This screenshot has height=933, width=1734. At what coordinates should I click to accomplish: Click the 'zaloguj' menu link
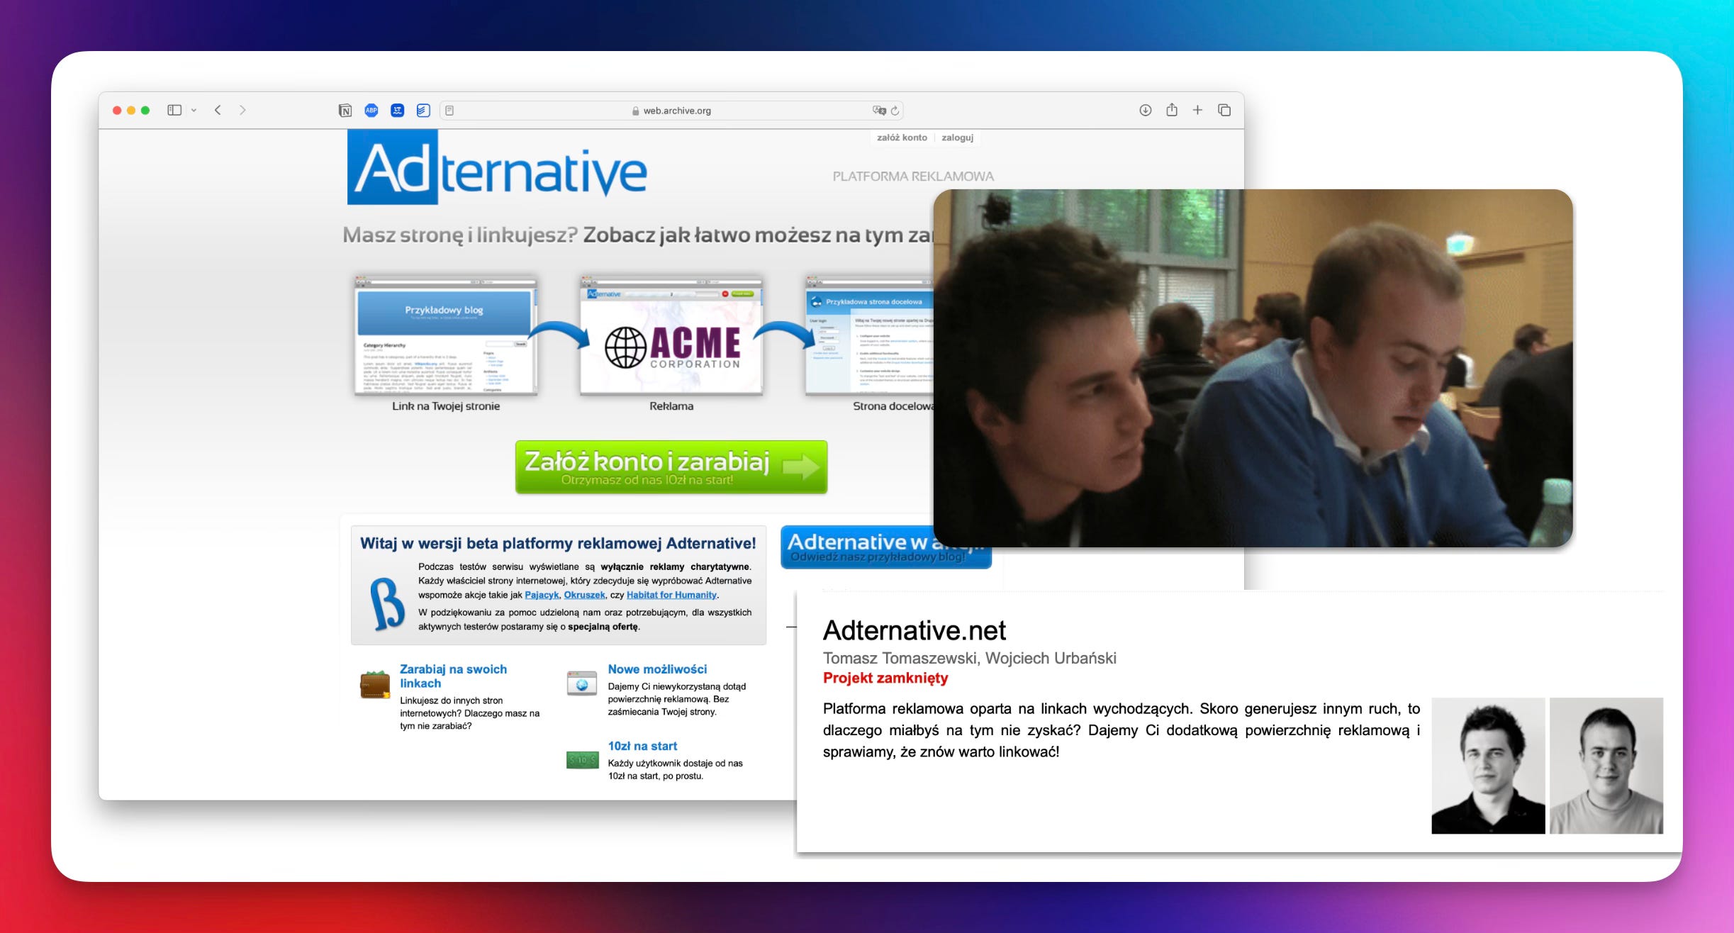(957, 138)
